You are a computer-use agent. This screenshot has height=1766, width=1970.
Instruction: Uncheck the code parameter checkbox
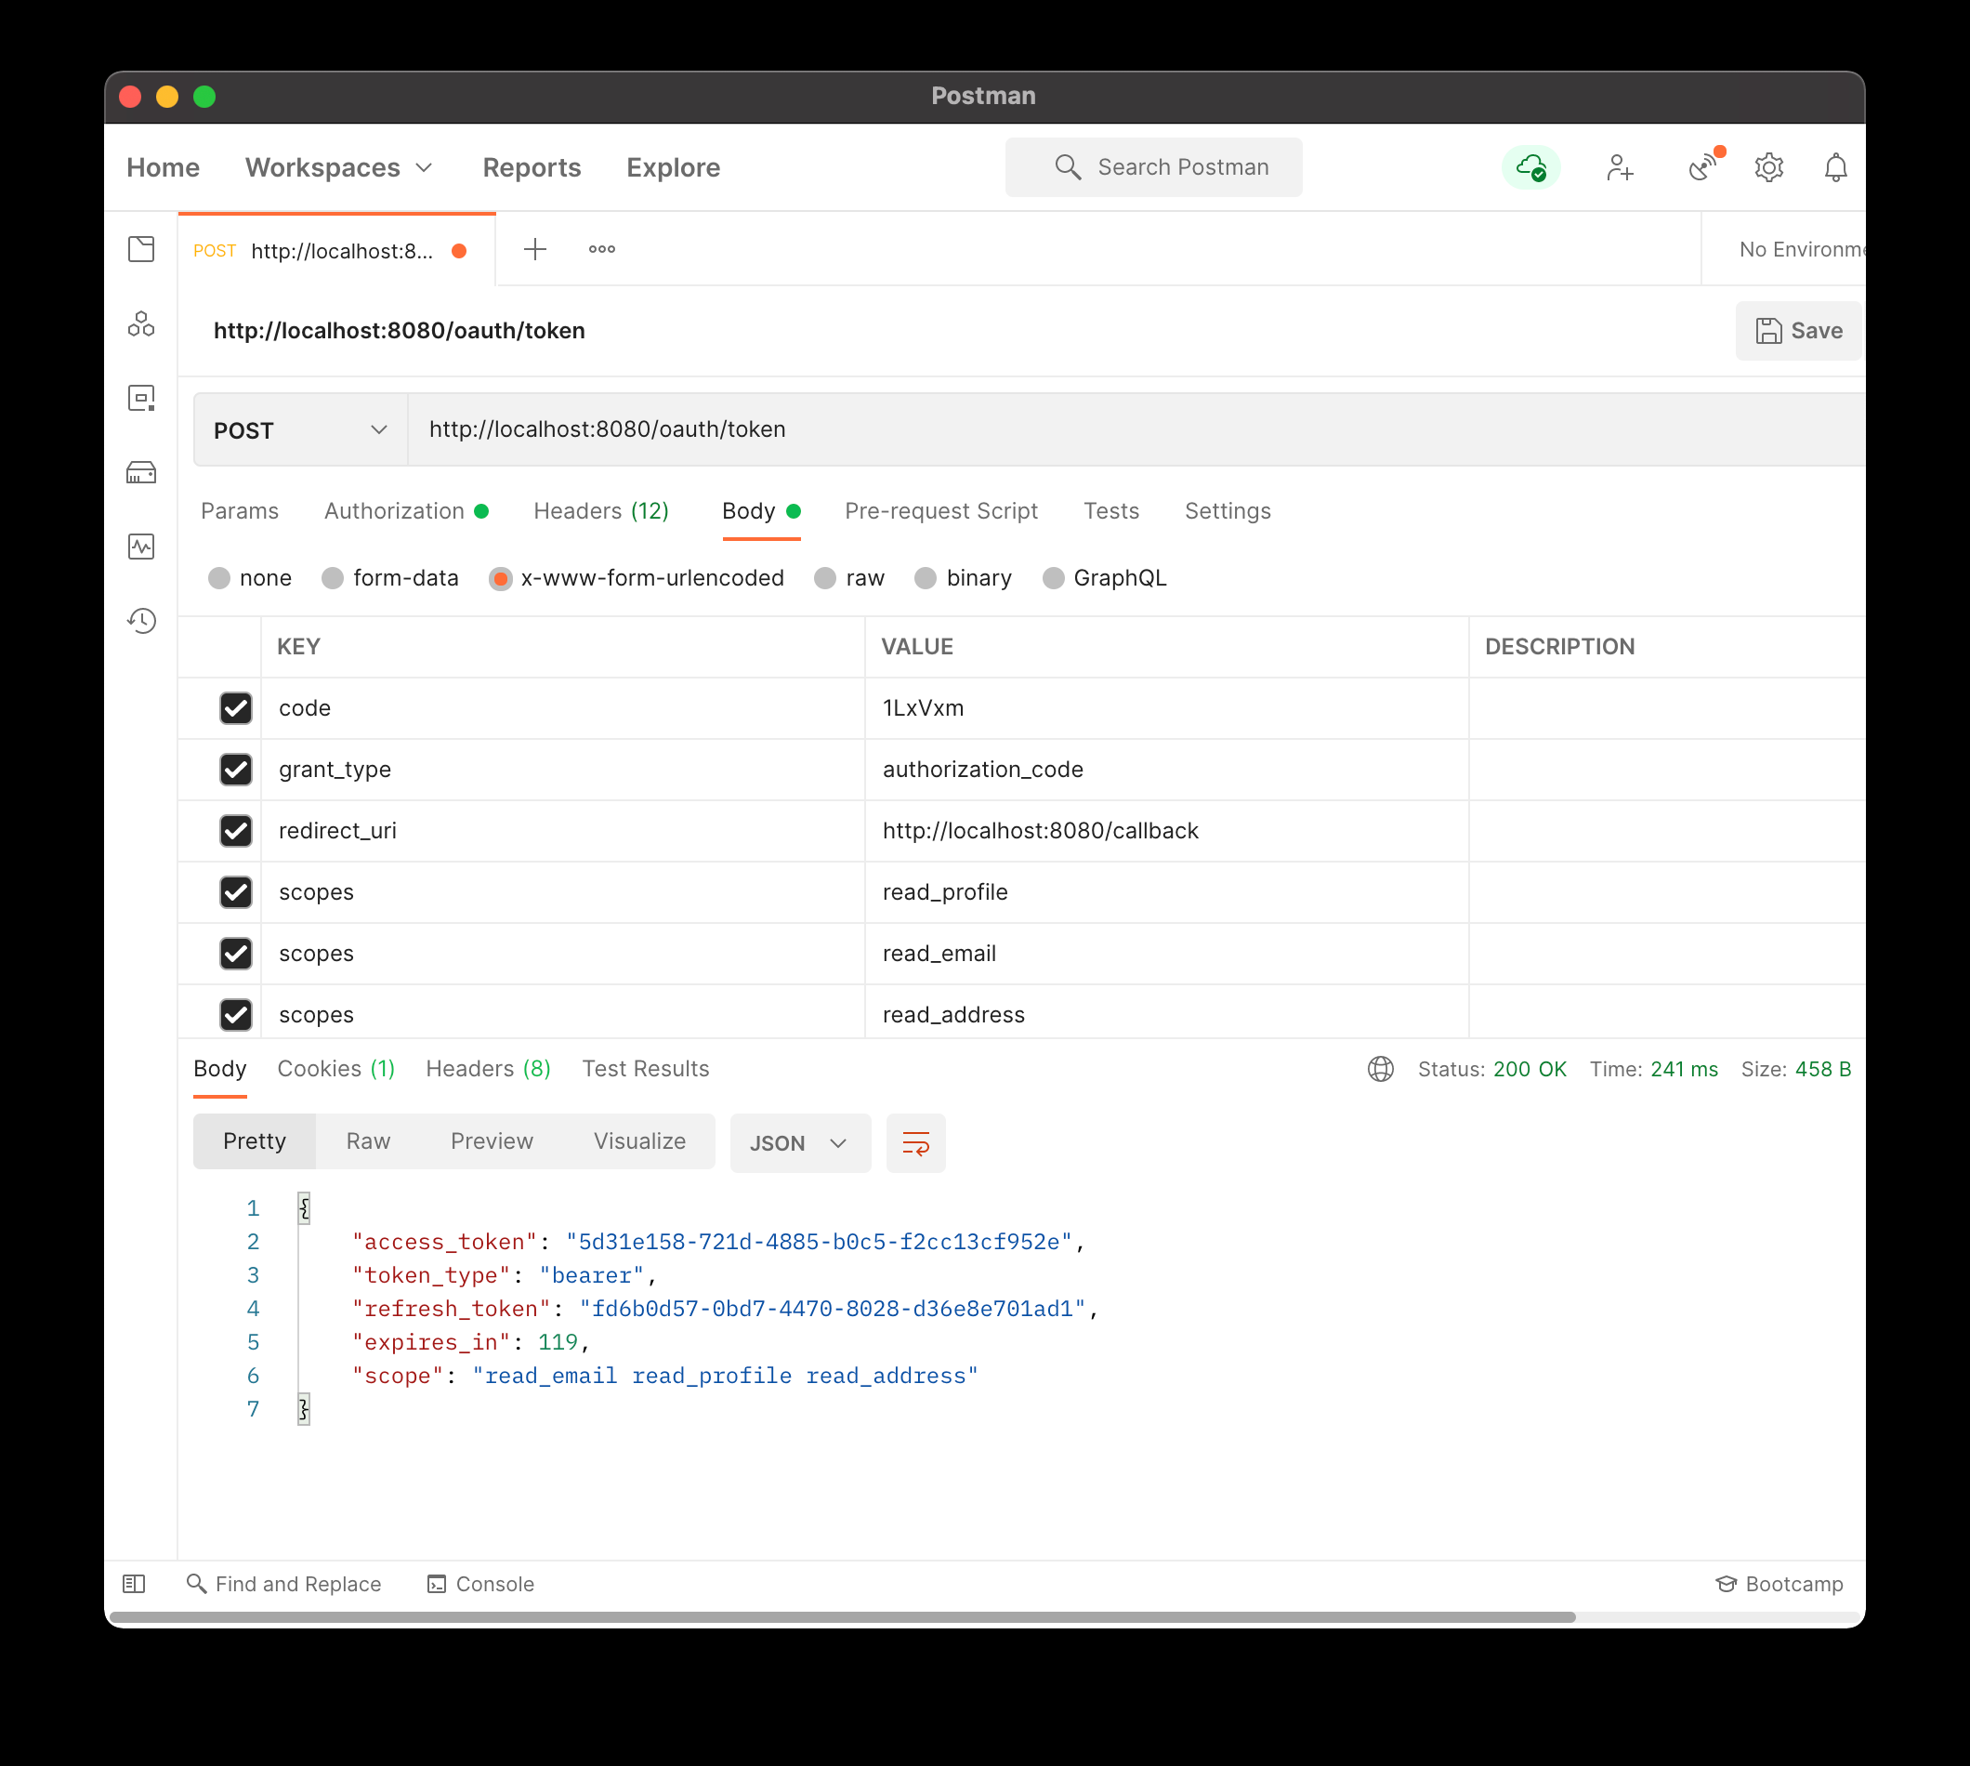(x=236, y=708)
